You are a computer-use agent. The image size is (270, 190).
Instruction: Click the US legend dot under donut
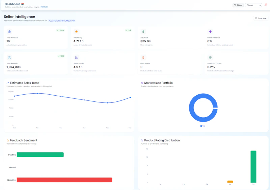tap(201, 126)
